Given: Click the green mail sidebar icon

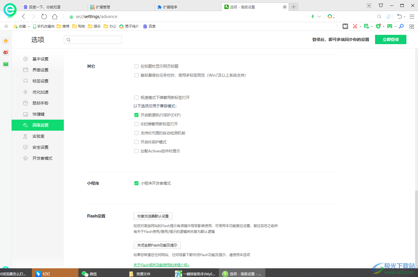Looking at the screenshot, I should click(6, 64).
